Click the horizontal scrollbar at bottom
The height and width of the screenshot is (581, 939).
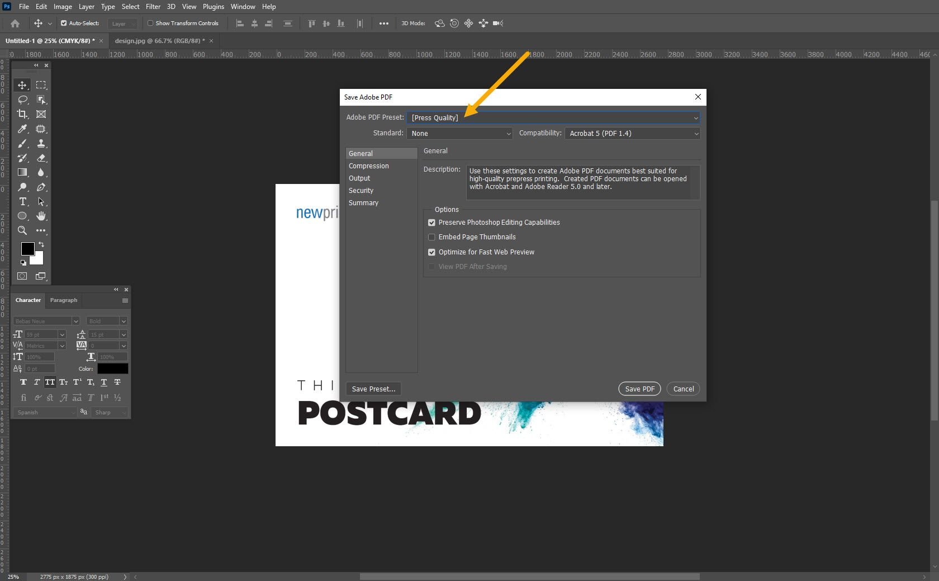click(x=530, y=577)
